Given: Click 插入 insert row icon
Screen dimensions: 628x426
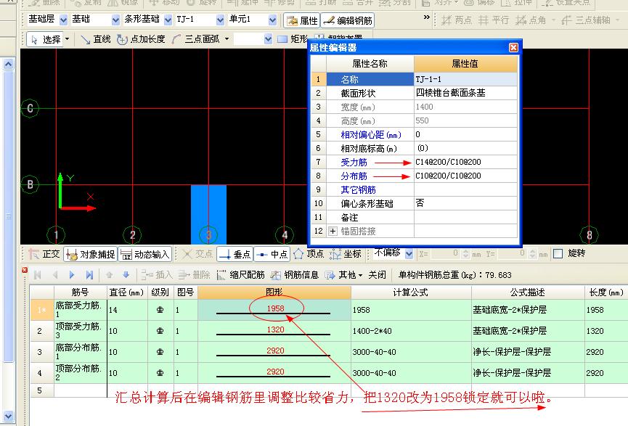Looking at the screenshot, I should tap(157, 274).
